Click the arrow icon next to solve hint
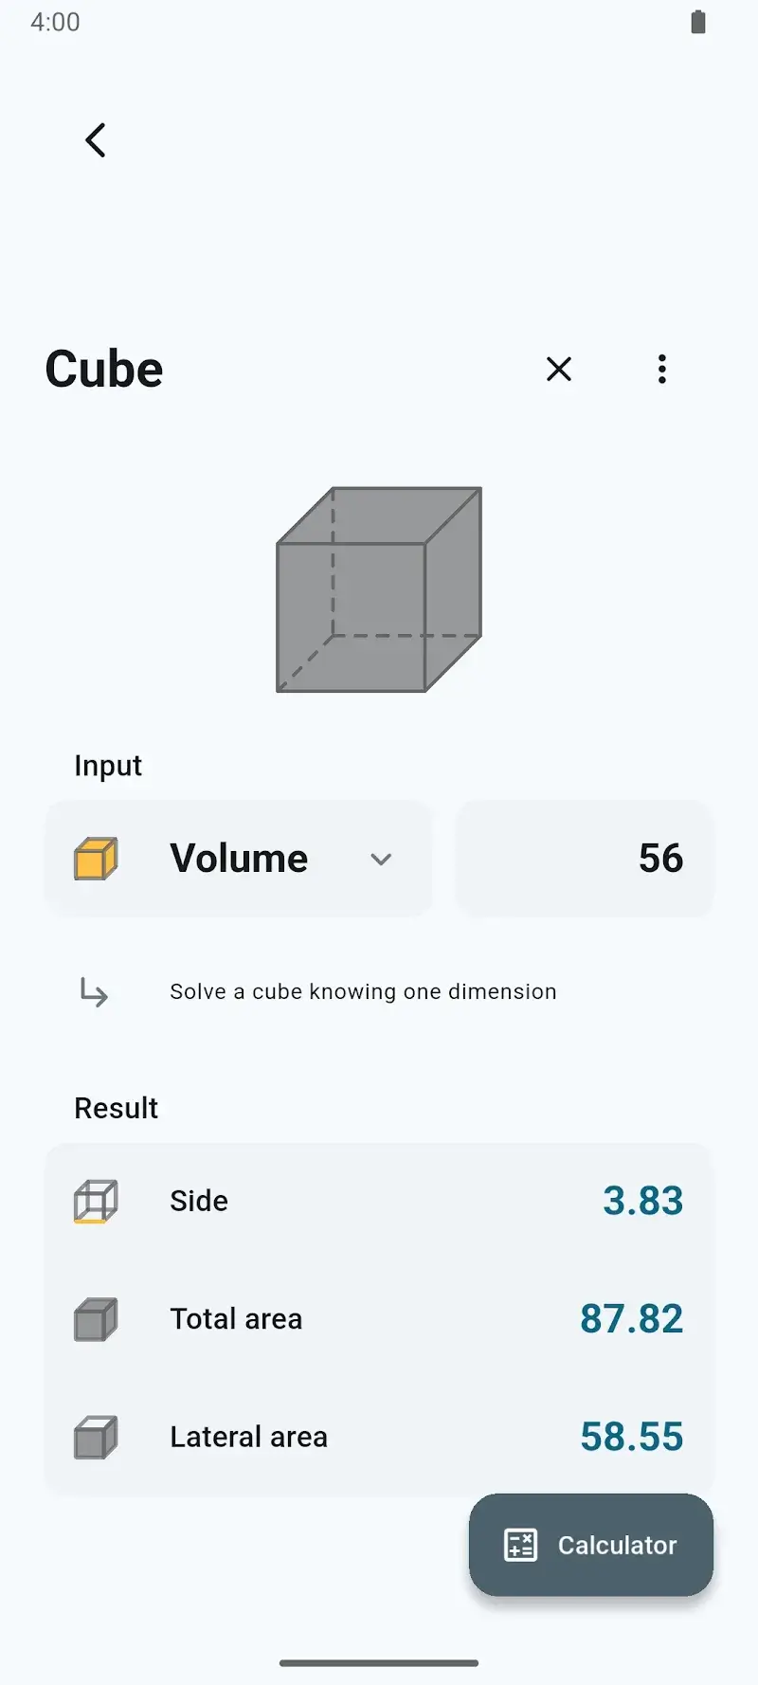This screenshot has width=758, height=1685. click(93, 992)
